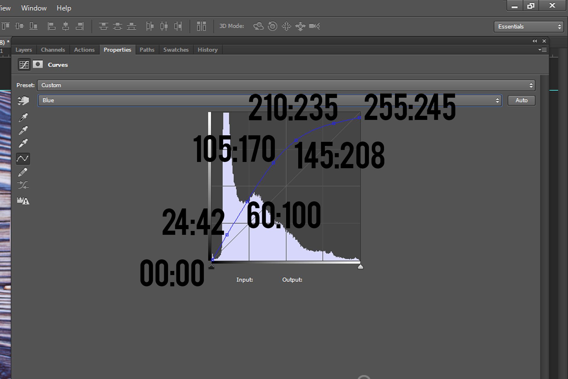The width and height of the screenshot is (568, 379).
Task: Click the white point slider triangle
Action: point(361,266)
